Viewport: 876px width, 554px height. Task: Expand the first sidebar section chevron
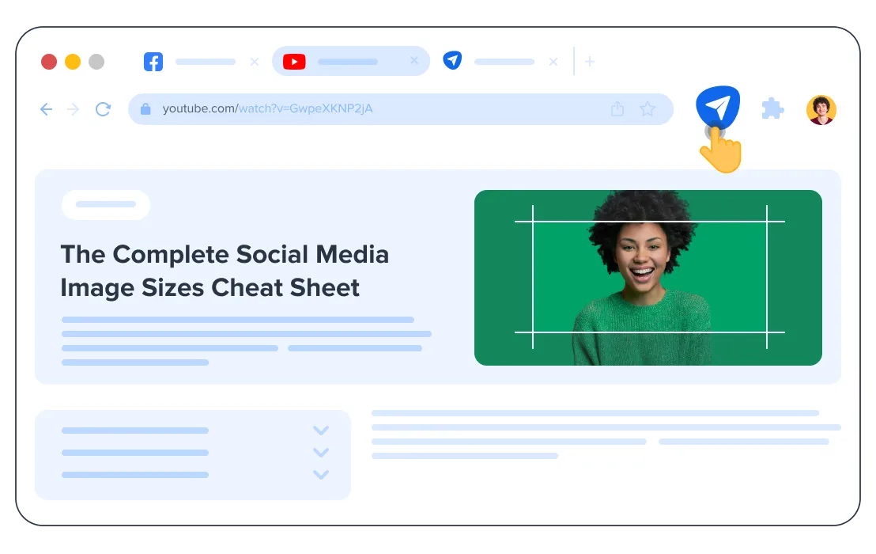pos(321,430)
